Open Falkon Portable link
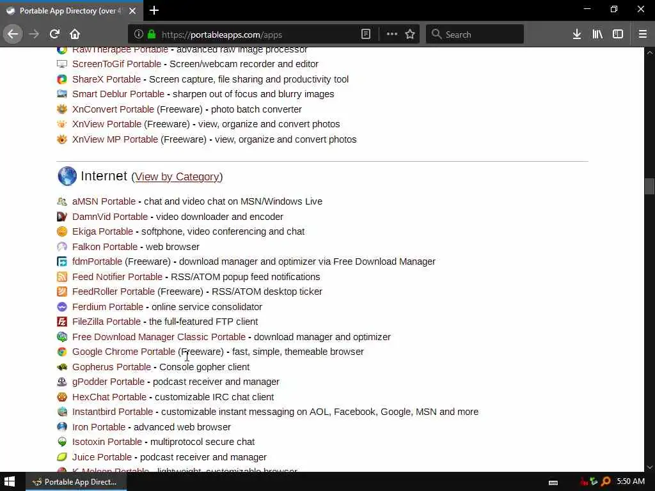This screenshot has width=655, height=491. pyautogui.click(x=104, y=247)
